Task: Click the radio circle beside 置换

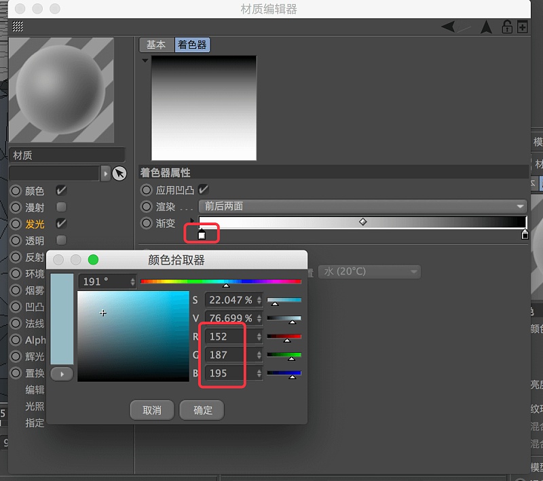Action: click(16, 373)
